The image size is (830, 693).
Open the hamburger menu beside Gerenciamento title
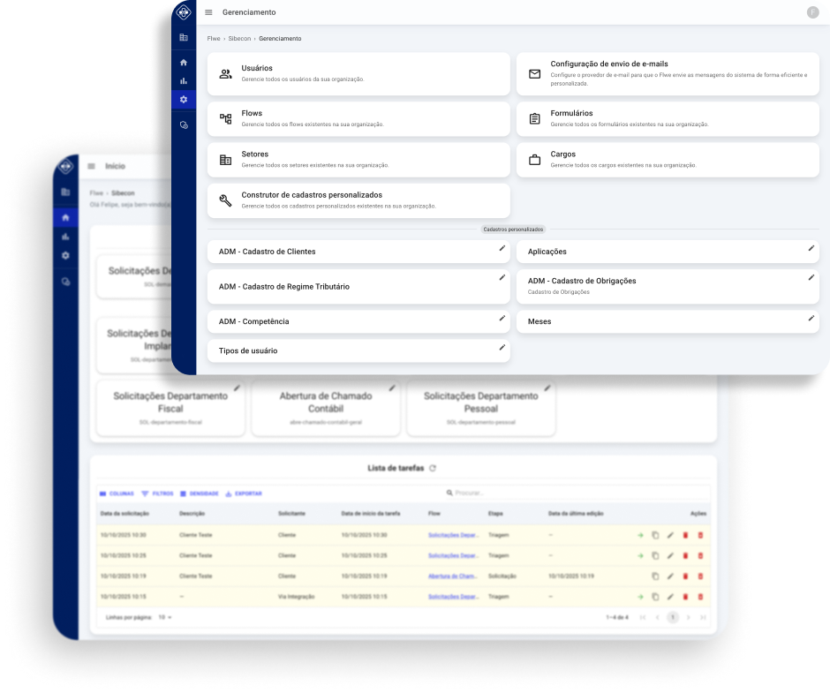[208, 12]
